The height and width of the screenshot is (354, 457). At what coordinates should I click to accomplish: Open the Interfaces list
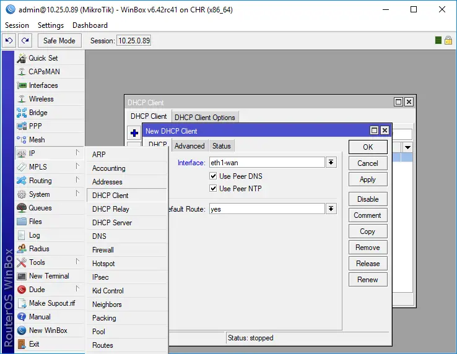click(50, 85)
